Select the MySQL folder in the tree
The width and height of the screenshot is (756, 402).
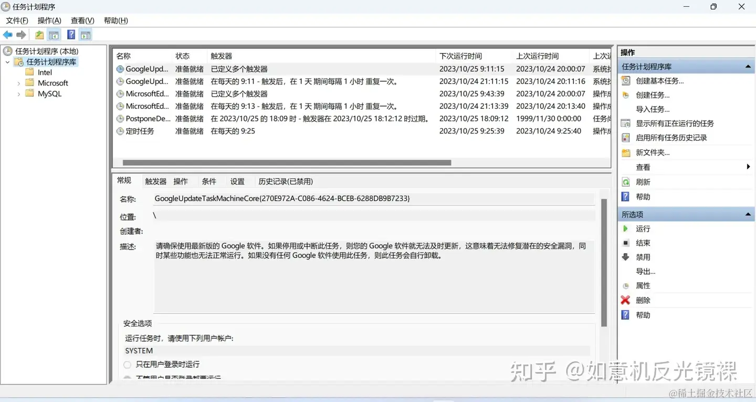(49, 94)
